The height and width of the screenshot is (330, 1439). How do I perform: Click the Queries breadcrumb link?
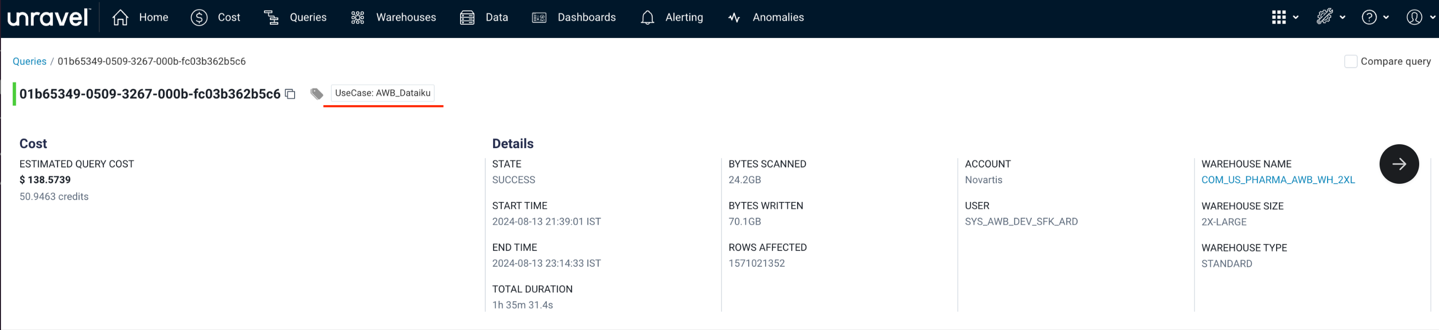pos(30,61)
